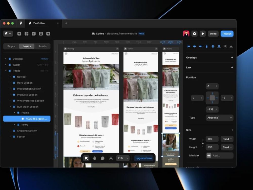253x190 pixels.
Task: Toggle the aspect ratio lock icon
Action: [203, 143]
